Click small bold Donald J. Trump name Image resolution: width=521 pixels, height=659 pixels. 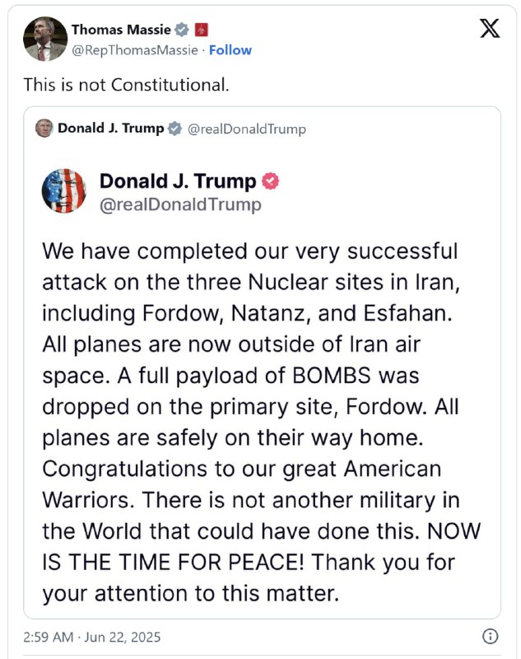point(111,129)
